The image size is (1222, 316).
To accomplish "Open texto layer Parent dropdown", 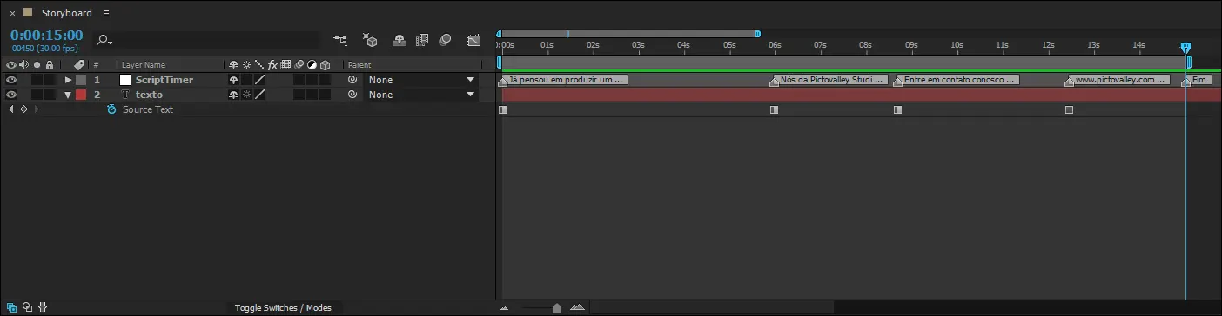I will (421, 95).
